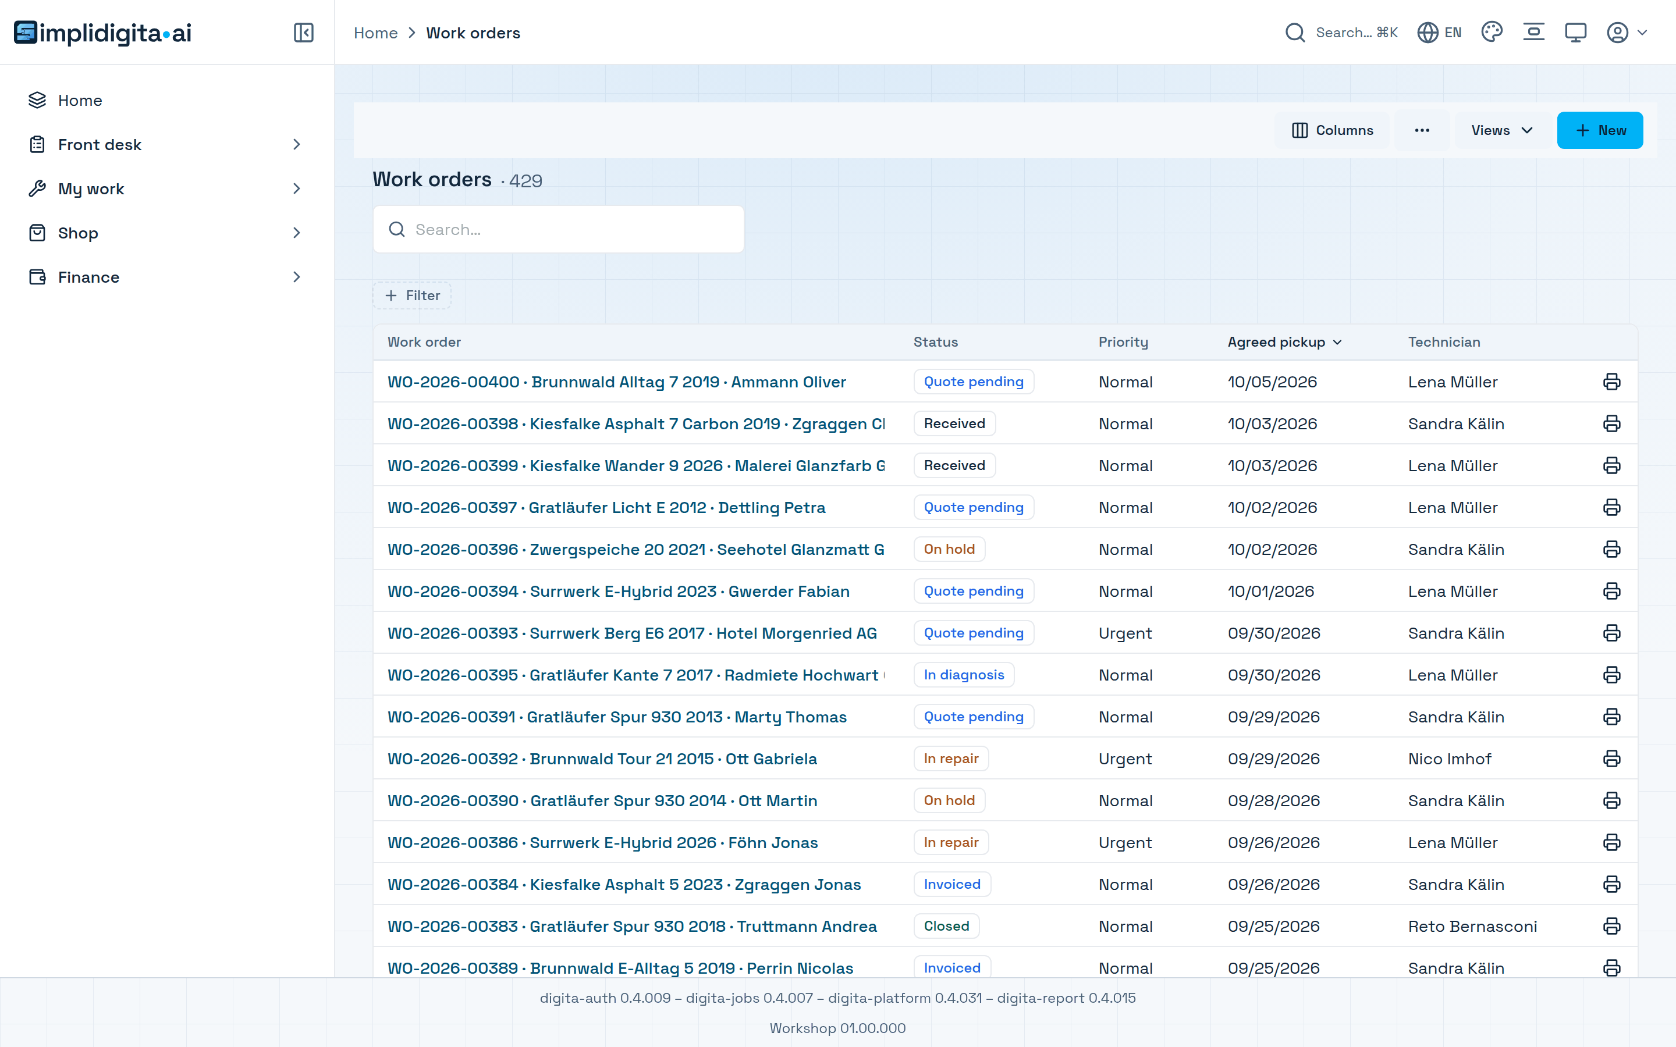Print work order WO-2026-00398
This screenshot has width=1676, height=1047.
tap(1611, 424)
